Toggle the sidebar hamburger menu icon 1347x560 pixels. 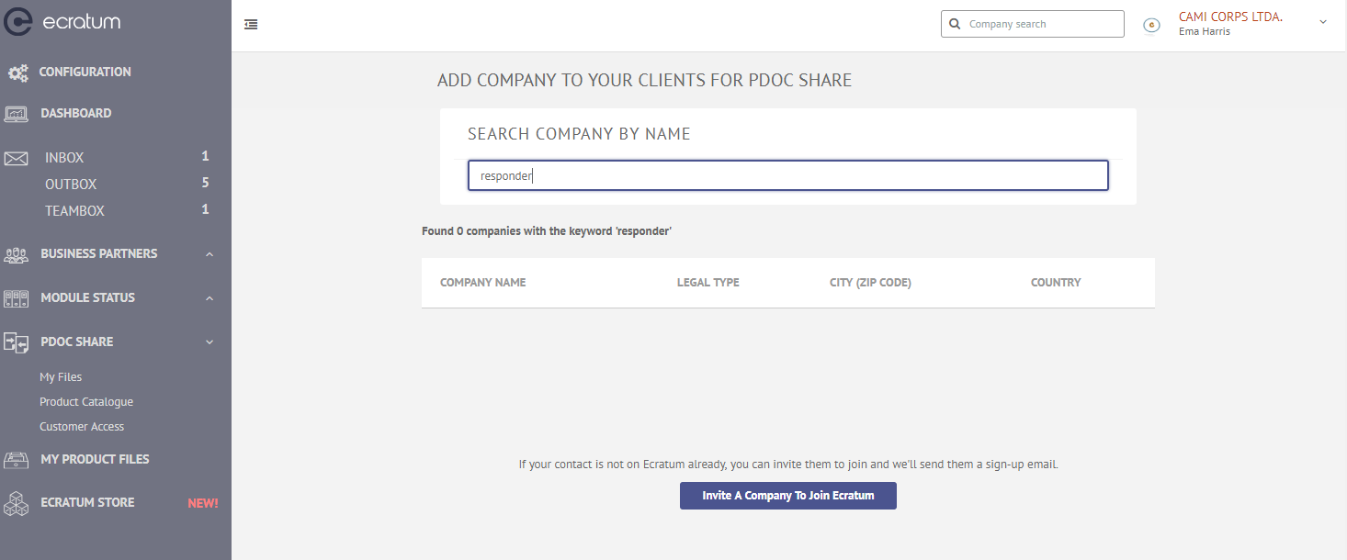tap(251, 25)
